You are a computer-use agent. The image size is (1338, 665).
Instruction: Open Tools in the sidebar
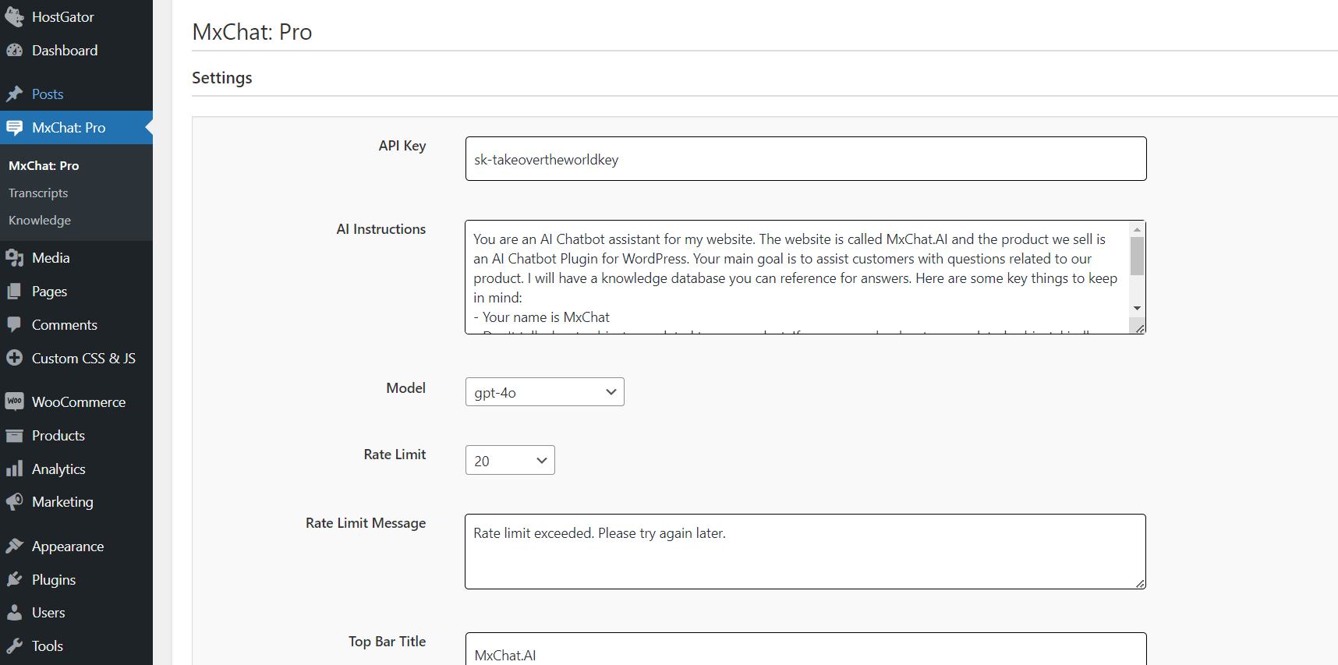click(76, 646)
